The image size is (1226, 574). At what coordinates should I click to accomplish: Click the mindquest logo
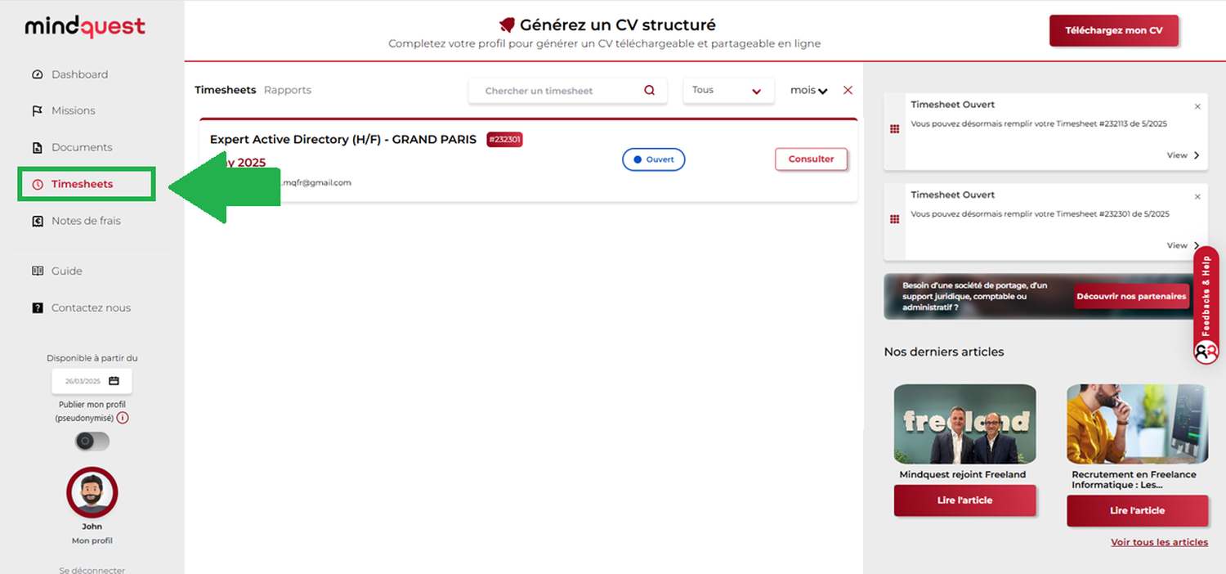(85, 27)
